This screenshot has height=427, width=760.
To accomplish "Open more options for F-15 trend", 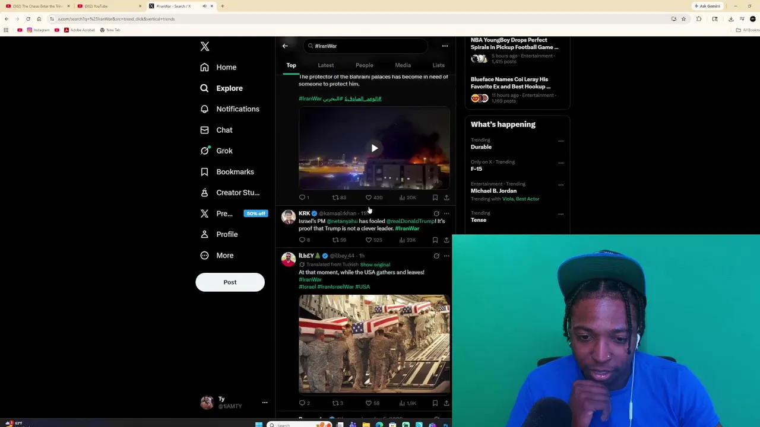I will pos(560,163).
